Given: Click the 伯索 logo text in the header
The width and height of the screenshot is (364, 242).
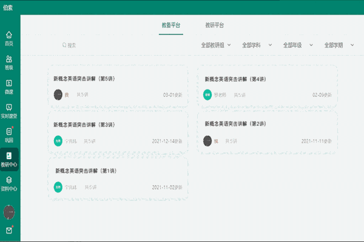Looking at the screenshot, I should point(8,8).
